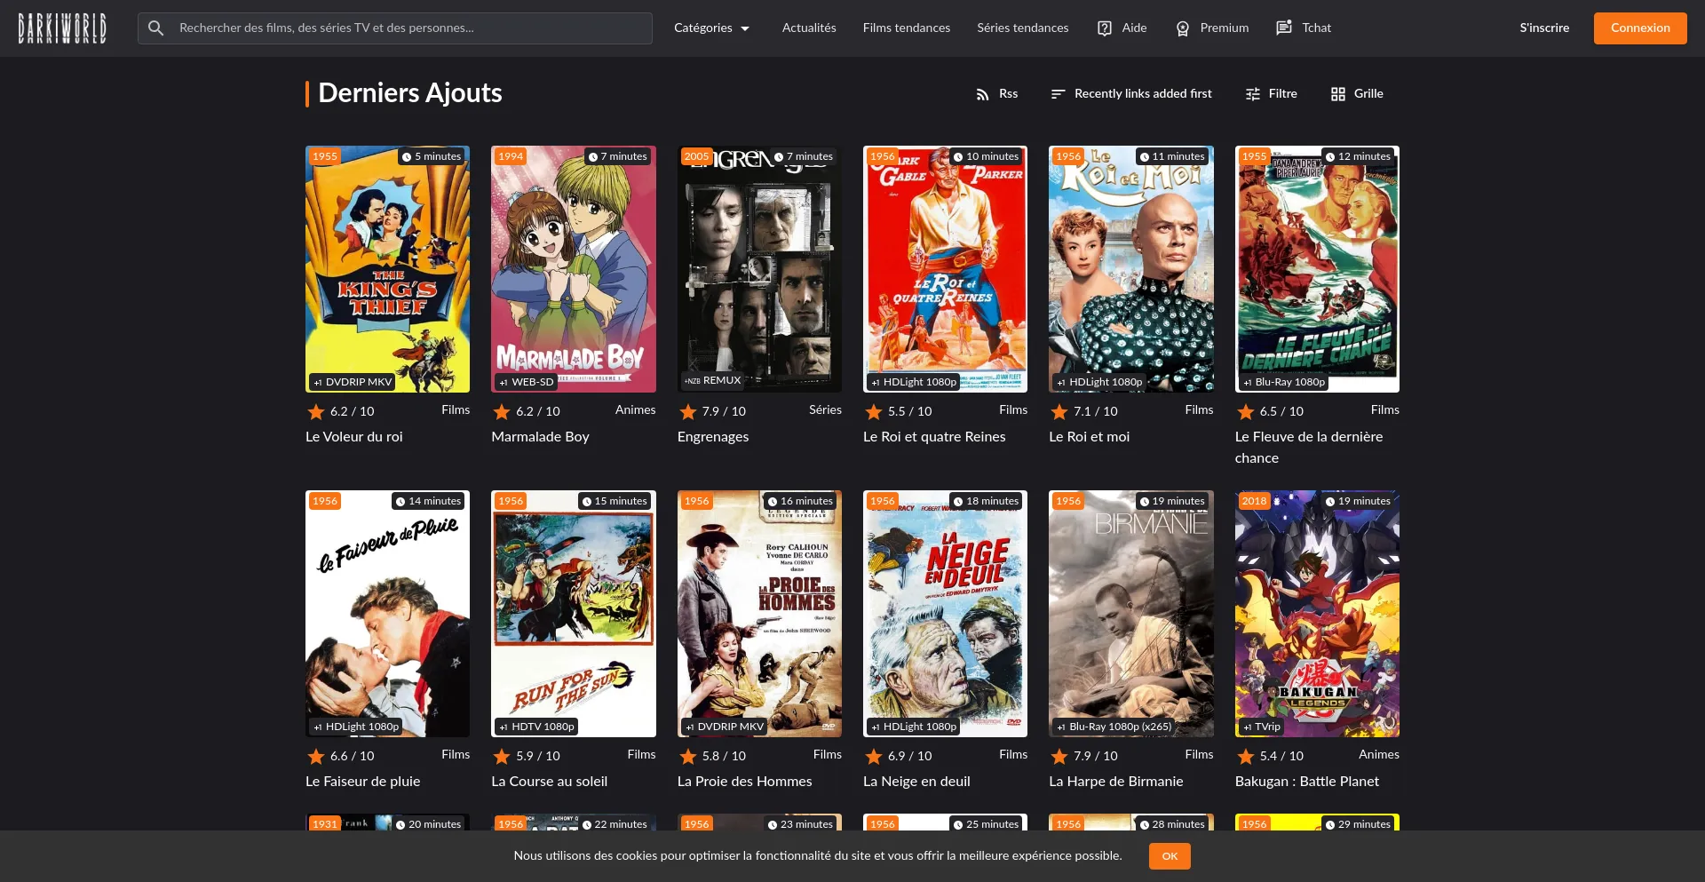This screenshot has width=1705, height=882.
Task: Open the Rss feed link
Action: (996, 94)
